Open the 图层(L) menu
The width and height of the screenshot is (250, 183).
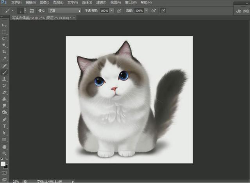click(57, 2)
